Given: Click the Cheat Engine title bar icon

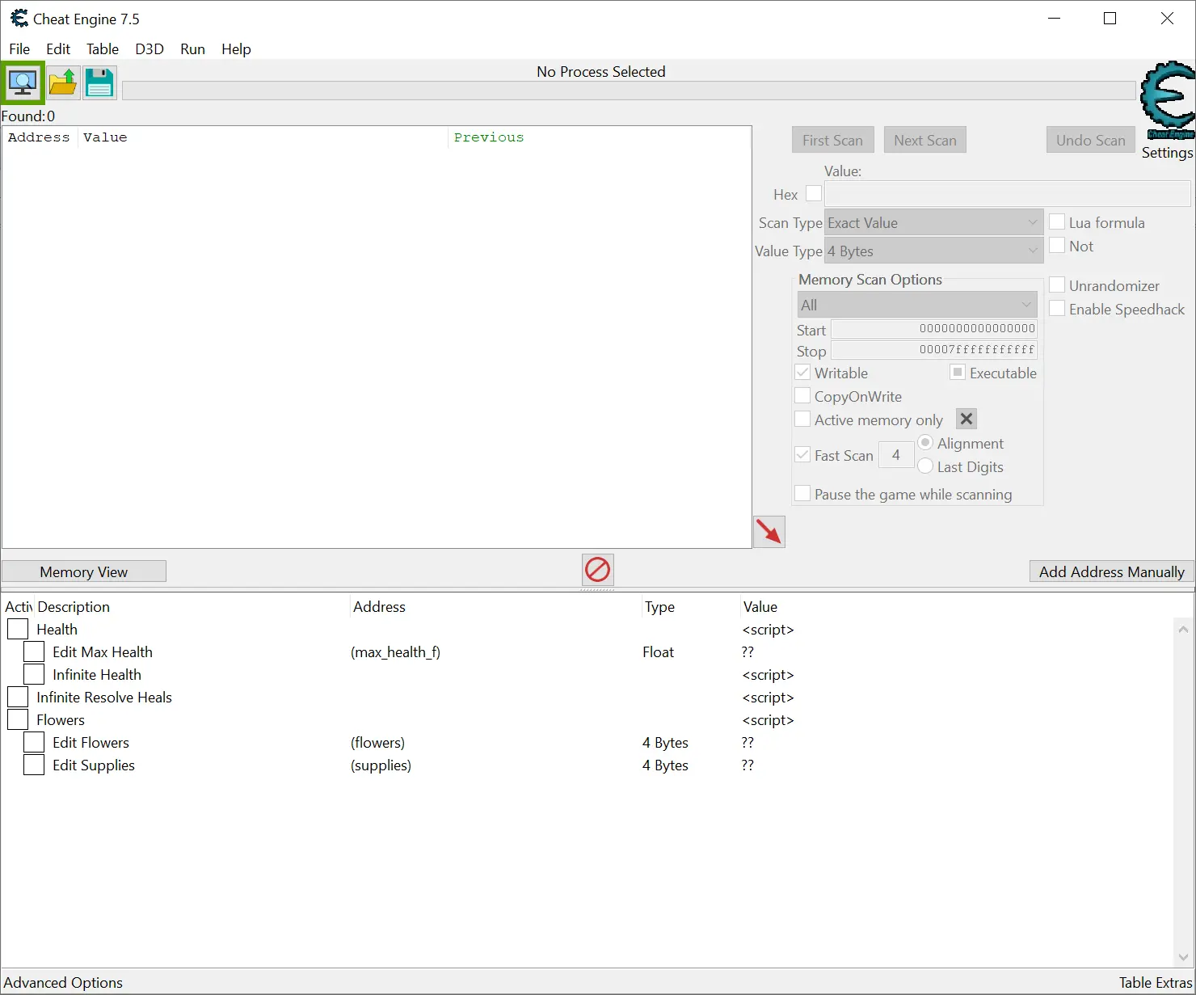Looking at the screenshot, I should click(19, 19).
